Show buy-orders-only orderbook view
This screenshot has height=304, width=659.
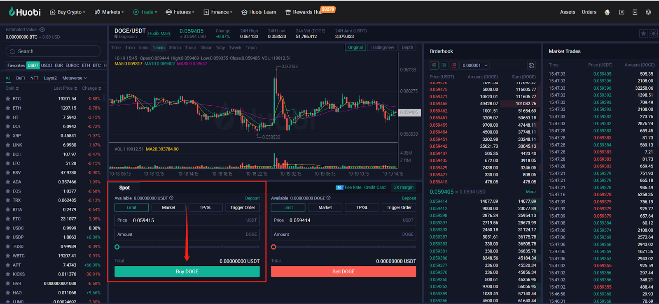coord(444,65)
